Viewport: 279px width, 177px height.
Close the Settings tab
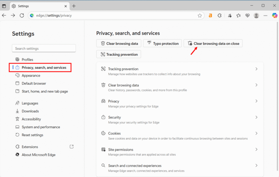(66, 6)
